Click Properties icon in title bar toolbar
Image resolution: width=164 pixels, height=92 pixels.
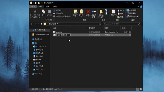pyautogui.click(x=36, y=3)
